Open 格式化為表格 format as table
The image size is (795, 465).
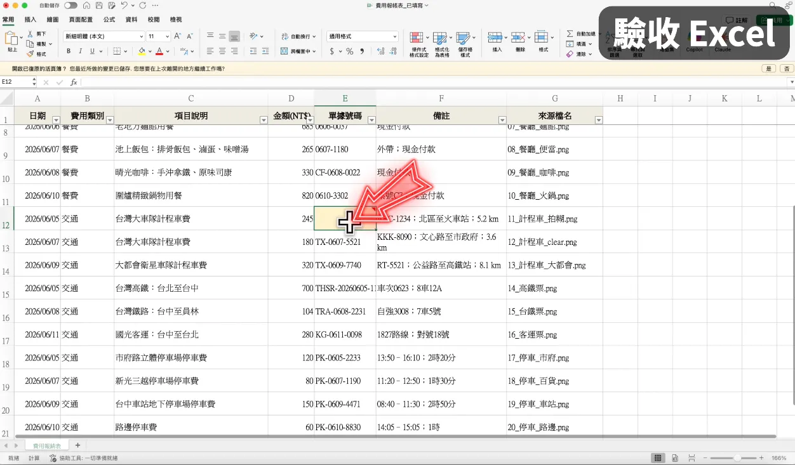pos(442,44)
